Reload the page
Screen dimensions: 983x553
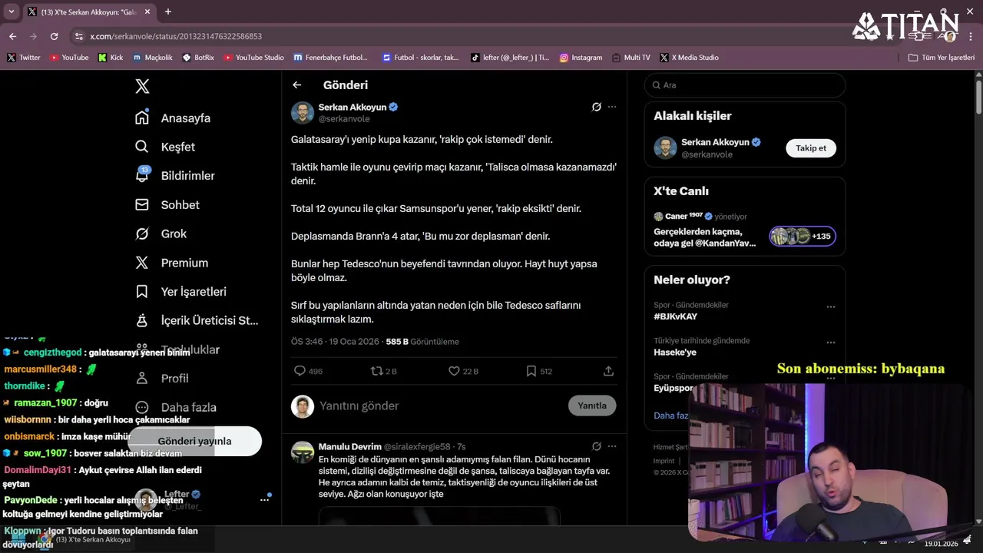pos(54,36)
